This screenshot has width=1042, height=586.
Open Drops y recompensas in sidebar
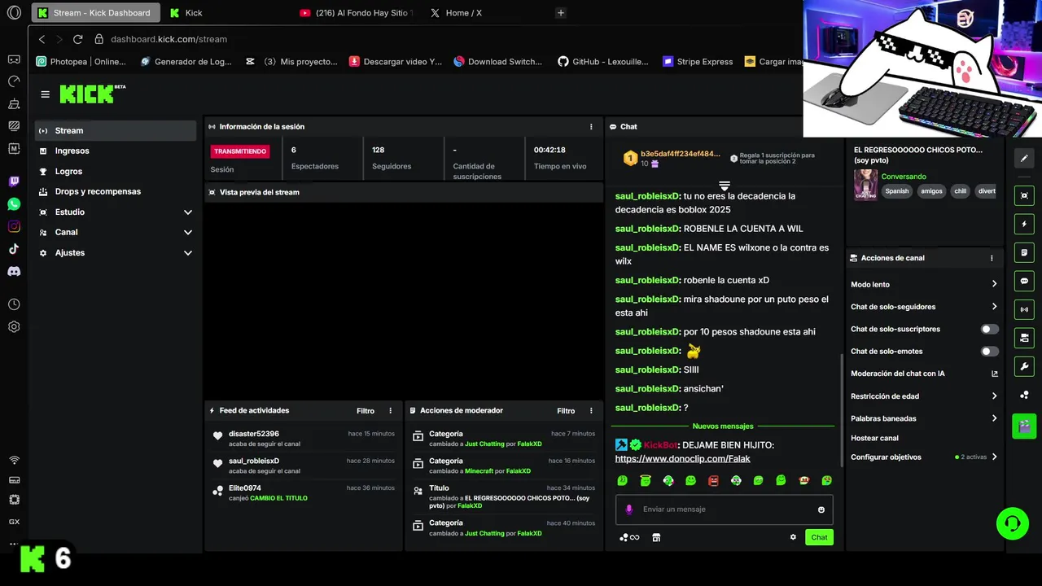coord(116,191)
